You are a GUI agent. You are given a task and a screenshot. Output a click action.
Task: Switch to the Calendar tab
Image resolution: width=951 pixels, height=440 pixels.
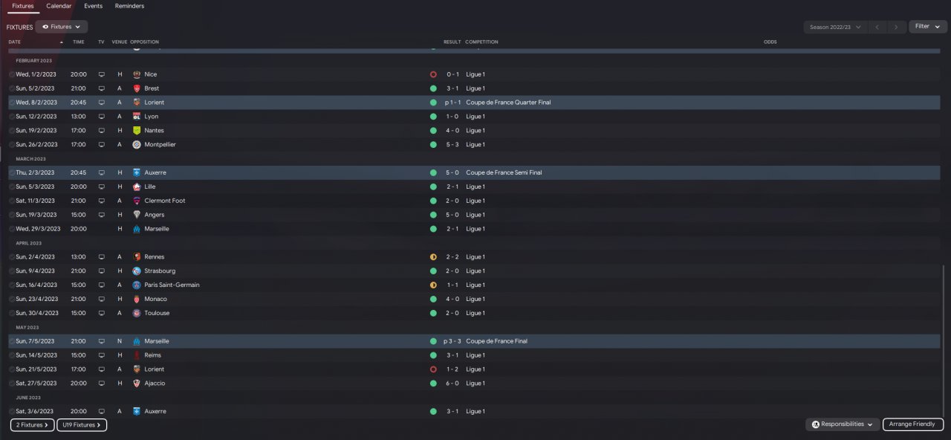click(x=59, y=6)
